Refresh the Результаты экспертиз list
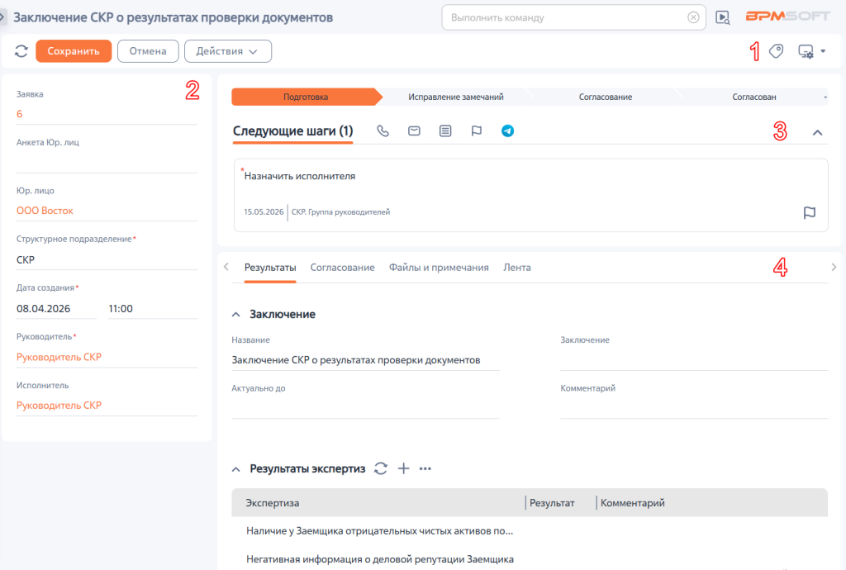The height and width of the screenshot is (570, 846). coord(381,468)
